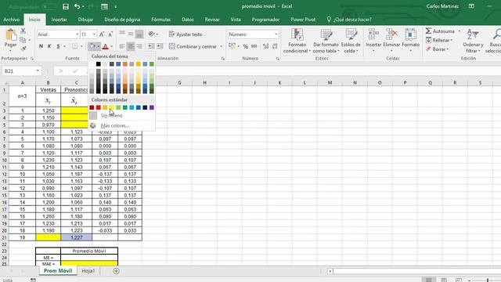Viewport: 501px width, 282px height.
Task: Click the Format Painter brush icon
Action: click(x=23, y=49)
